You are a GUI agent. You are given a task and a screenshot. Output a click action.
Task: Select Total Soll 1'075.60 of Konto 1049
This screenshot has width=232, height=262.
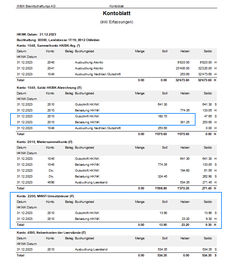[x=161, y=134]
